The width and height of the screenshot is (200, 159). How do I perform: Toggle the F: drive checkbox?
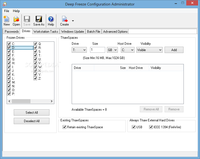coord(9,55)
